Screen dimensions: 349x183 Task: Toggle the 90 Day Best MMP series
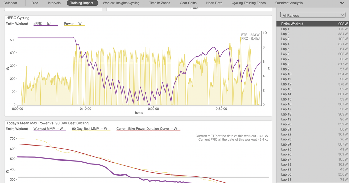[x=91, y=129]
